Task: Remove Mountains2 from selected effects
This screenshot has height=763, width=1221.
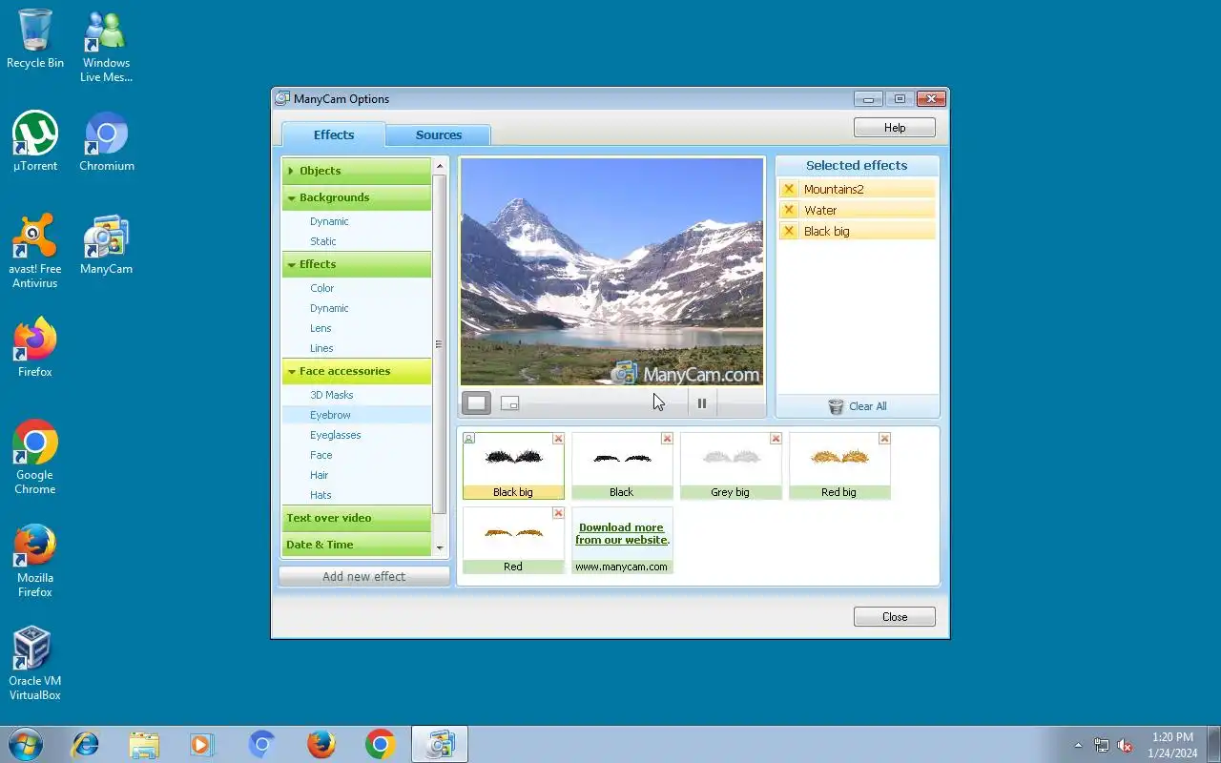Action: pyautogui.click(x=789, y=189)
